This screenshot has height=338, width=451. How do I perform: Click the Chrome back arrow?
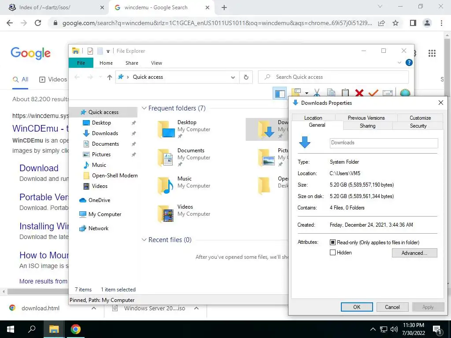(x=10, y=23)
